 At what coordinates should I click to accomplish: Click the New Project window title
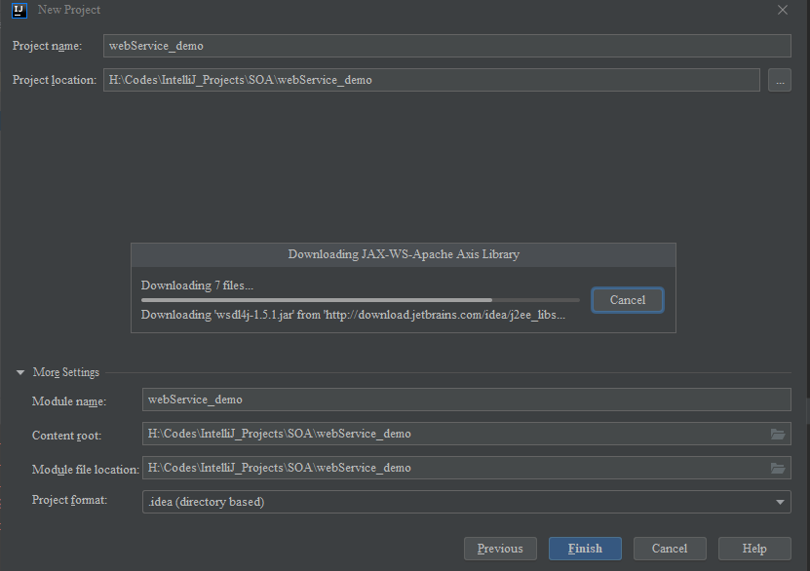68,10
